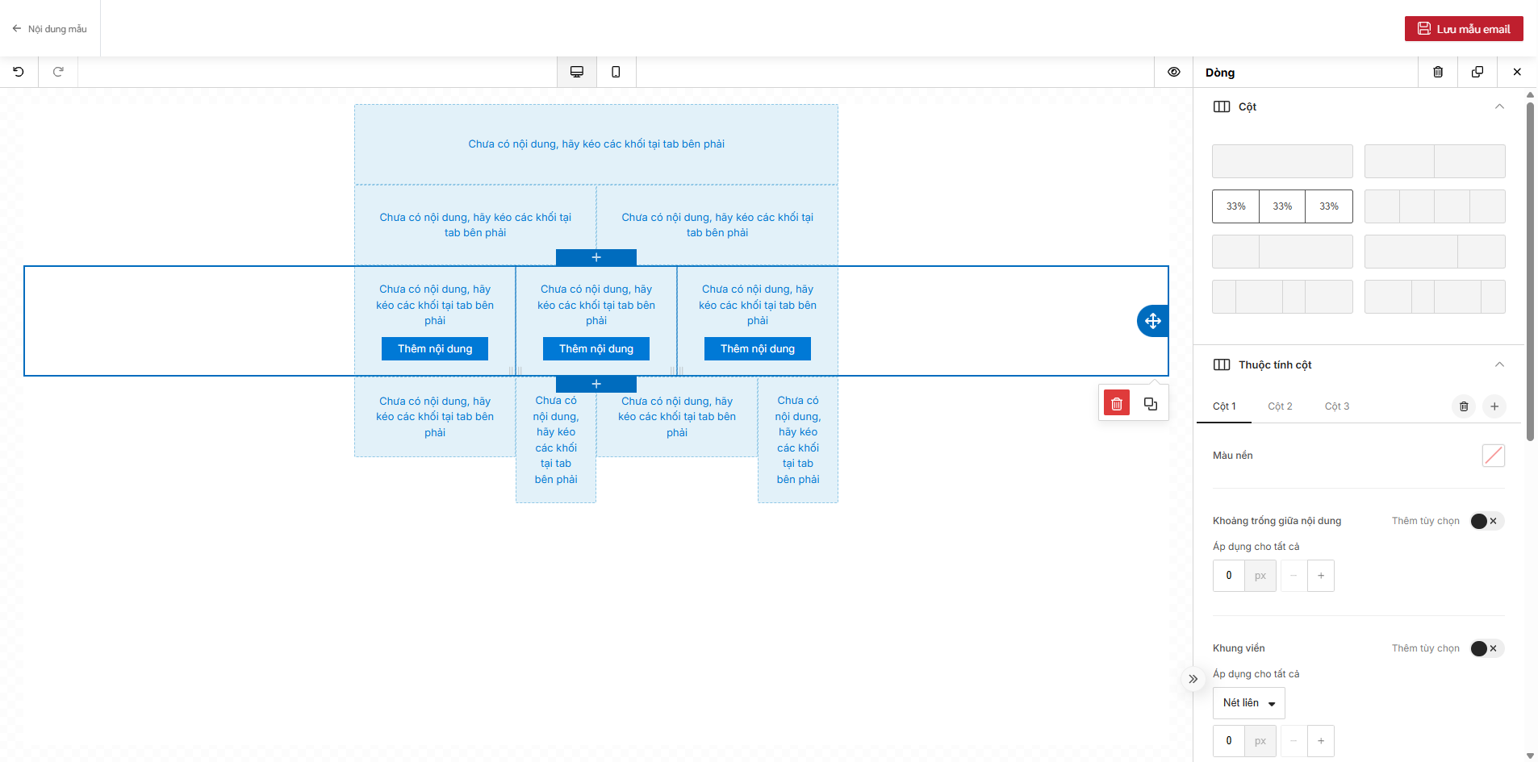
Task: Switch to desktop preview mode
Action: (577, 72)
